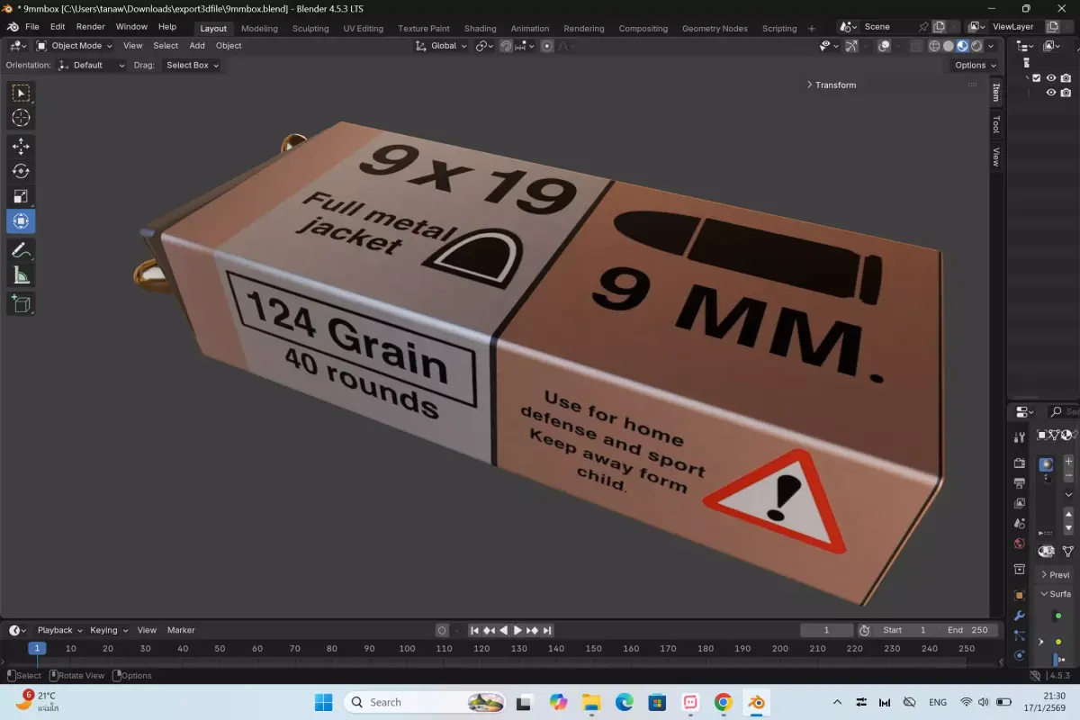Viewport: 1080px width, 720px height.
Task: Expand the Preview panel in properties
Action: [1057, 574]
